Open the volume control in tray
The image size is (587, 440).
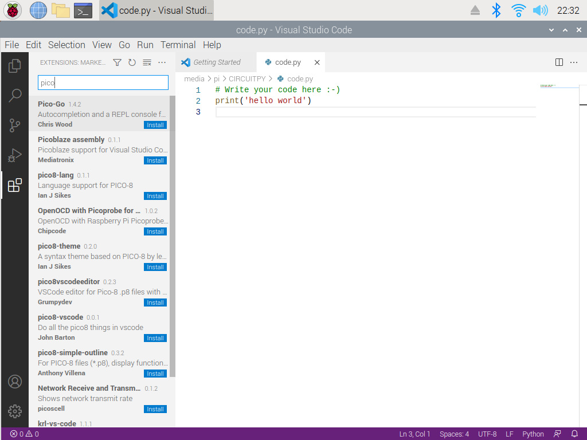[x=540, y=10]
